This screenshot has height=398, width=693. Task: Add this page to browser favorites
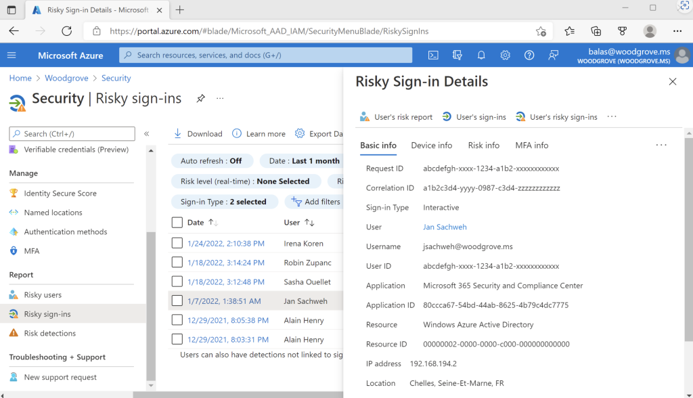(x=541, y=31)
